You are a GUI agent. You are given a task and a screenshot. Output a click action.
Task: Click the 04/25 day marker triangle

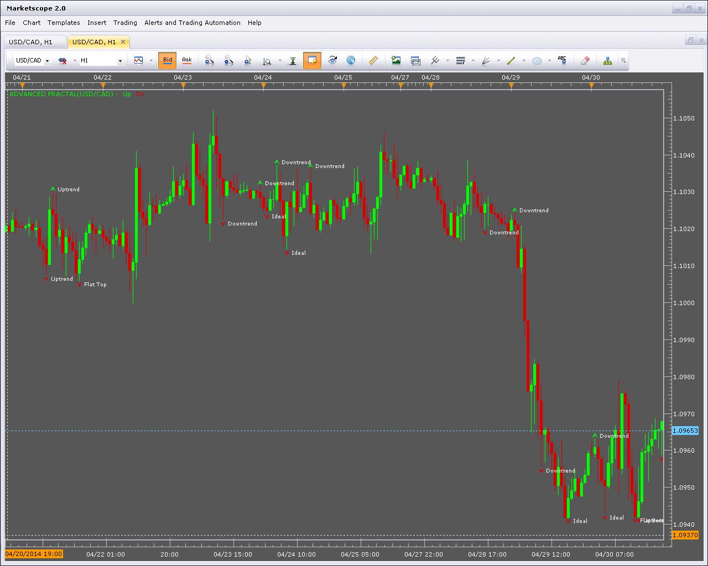click(343, 86)
